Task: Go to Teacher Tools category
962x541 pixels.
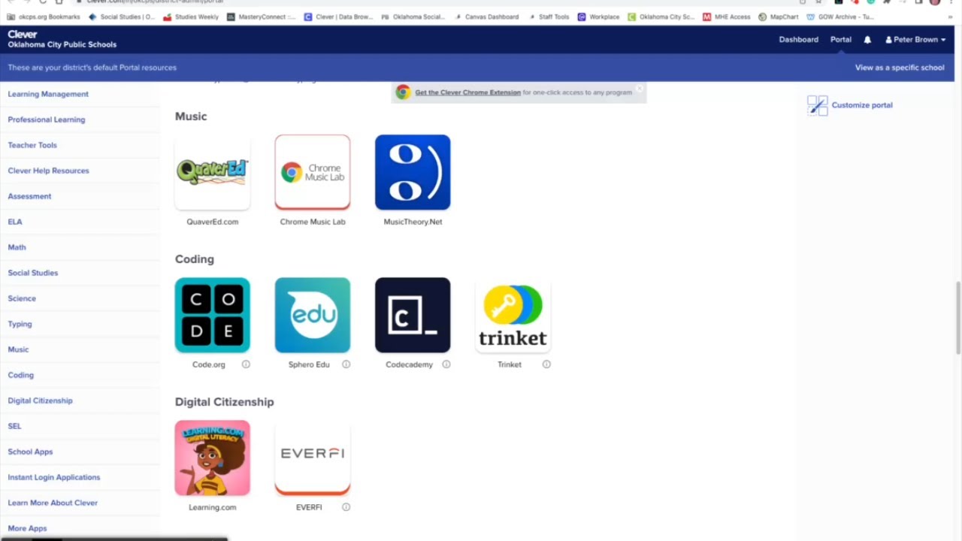Action: click(32, 145)
